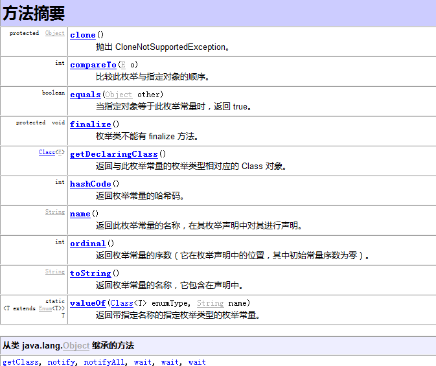Viewport: 436px width, 366px height.
Task: Click '比较此枚举与指定对象的顺序。' description
Action: pos(152,76)
